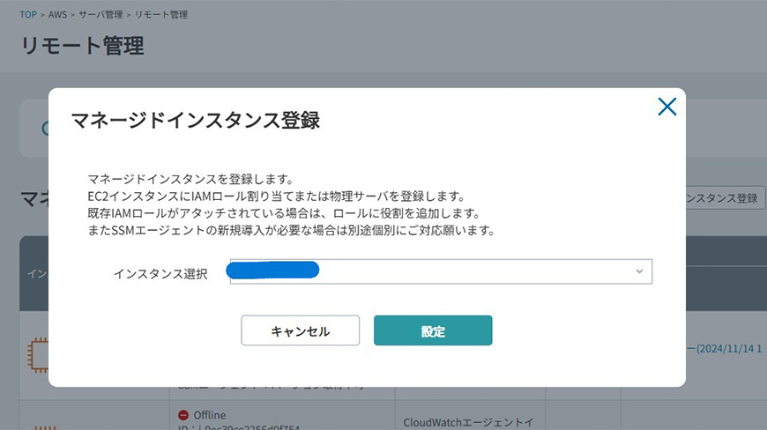This screenshot has height=430, width=767.
Task: Click the インスタンス選択 label
Action: [x=160, y=274]
